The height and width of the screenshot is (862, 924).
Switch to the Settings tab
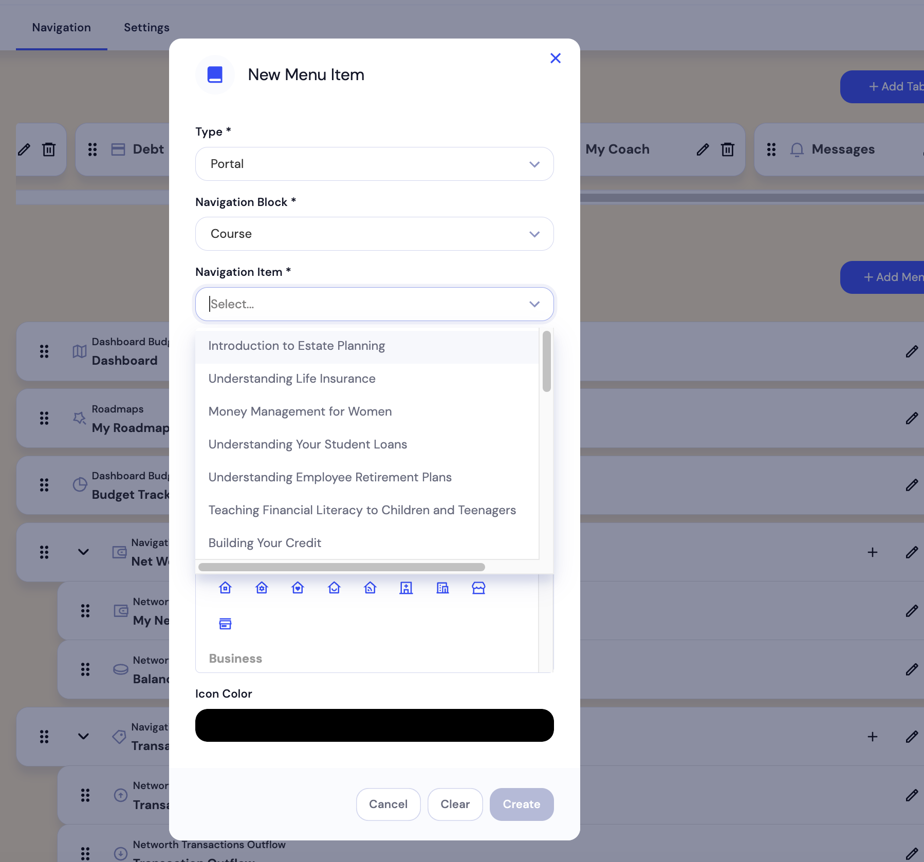pos(146,27)
